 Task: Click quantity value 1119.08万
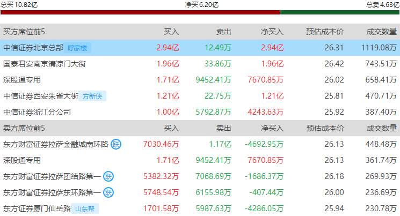[379, 48]
